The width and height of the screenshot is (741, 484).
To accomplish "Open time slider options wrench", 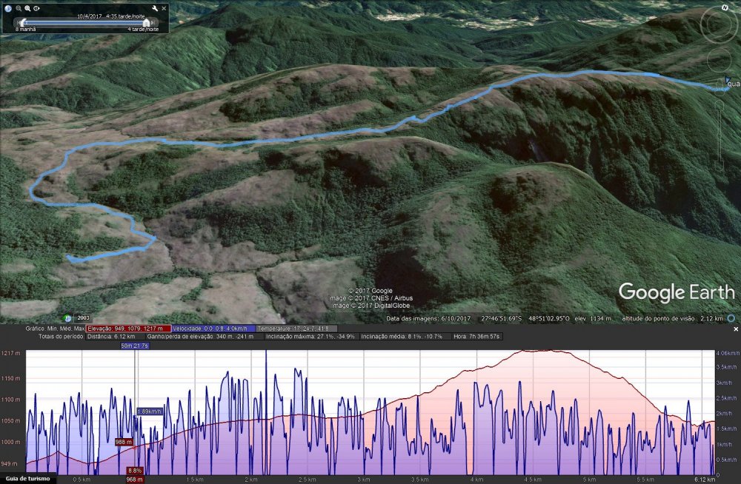I will coord(153,8).
